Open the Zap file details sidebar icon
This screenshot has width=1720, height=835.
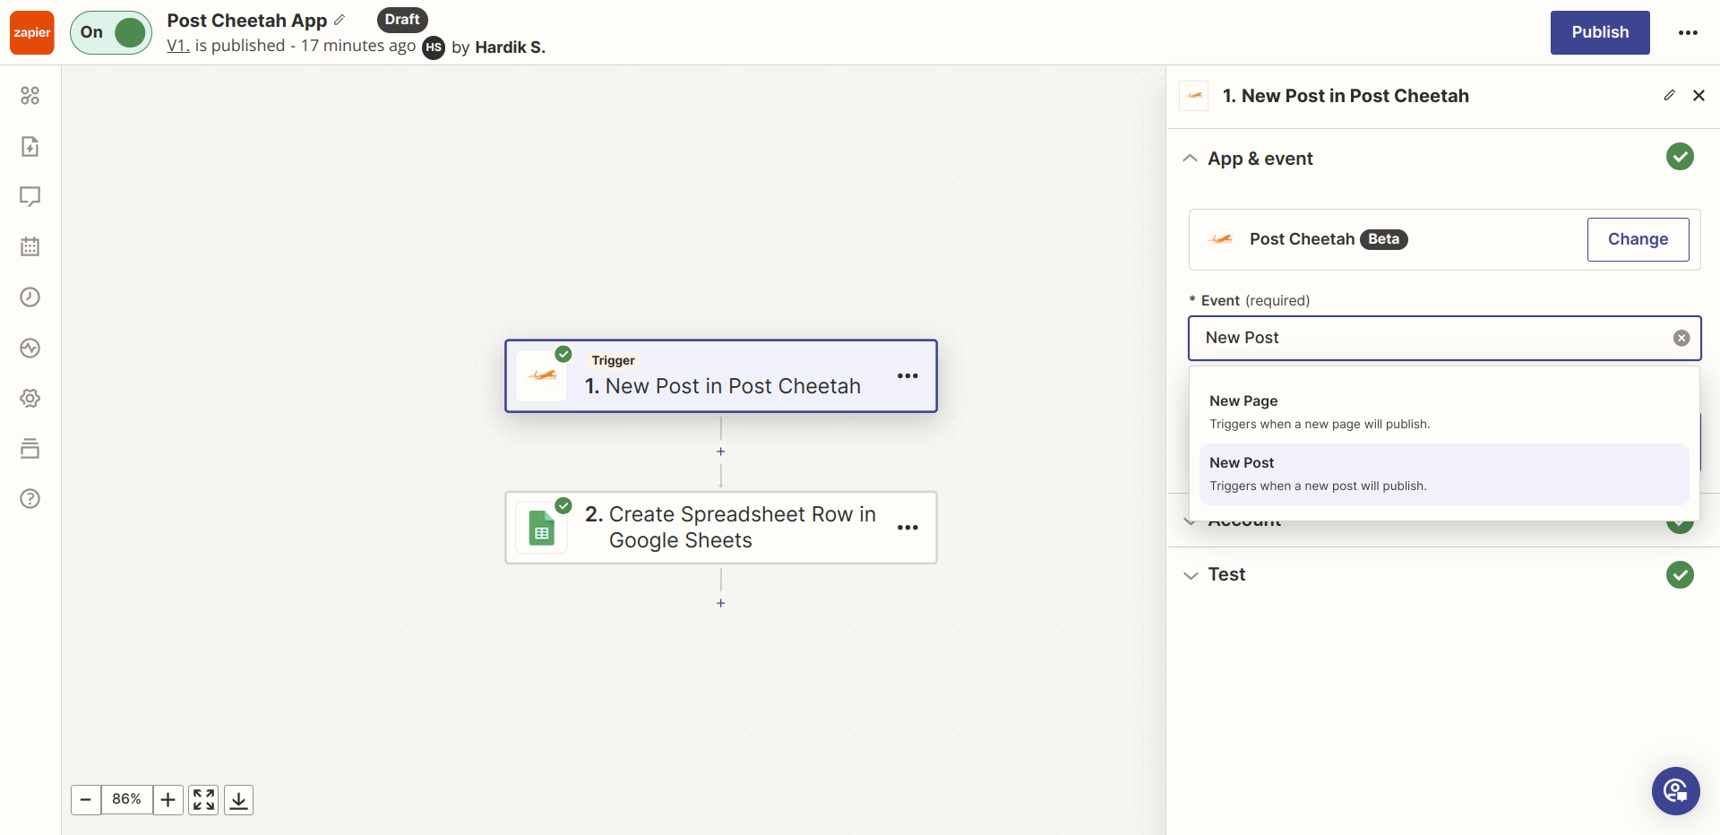click(30, 146)
